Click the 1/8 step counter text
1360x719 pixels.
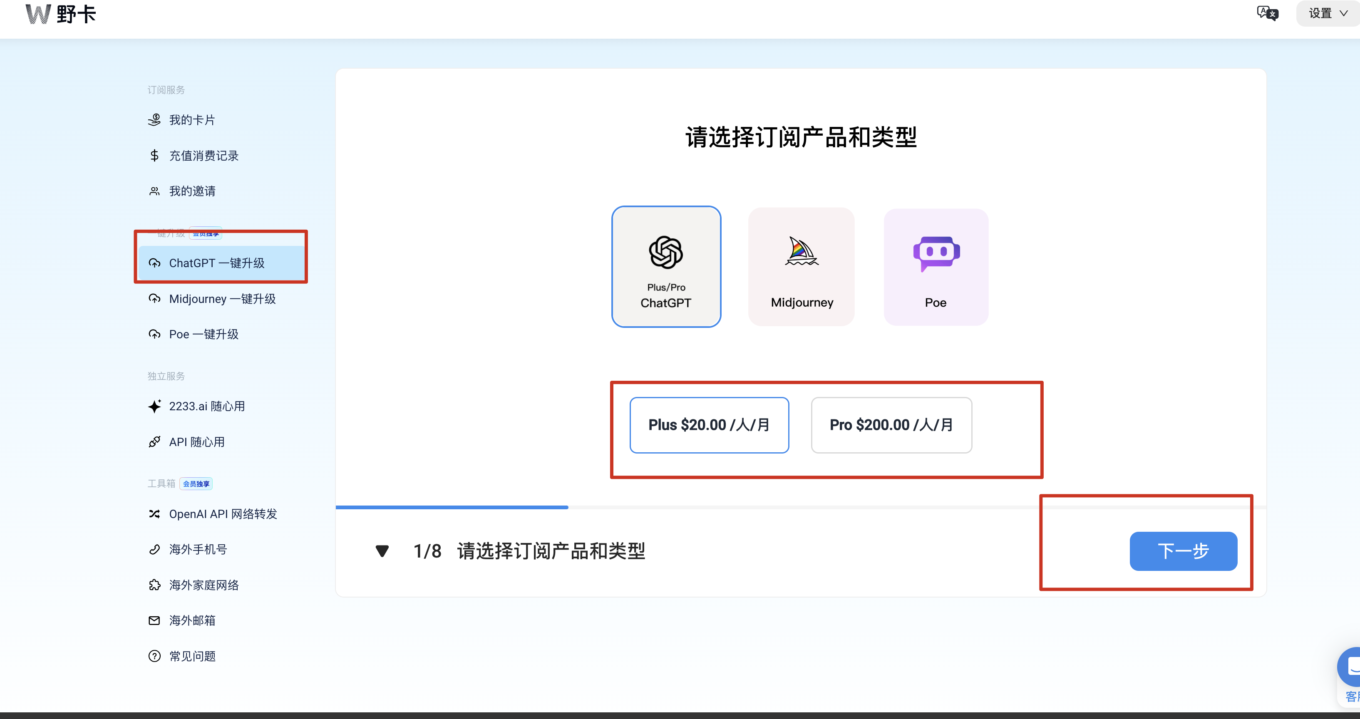pos(427,551)
